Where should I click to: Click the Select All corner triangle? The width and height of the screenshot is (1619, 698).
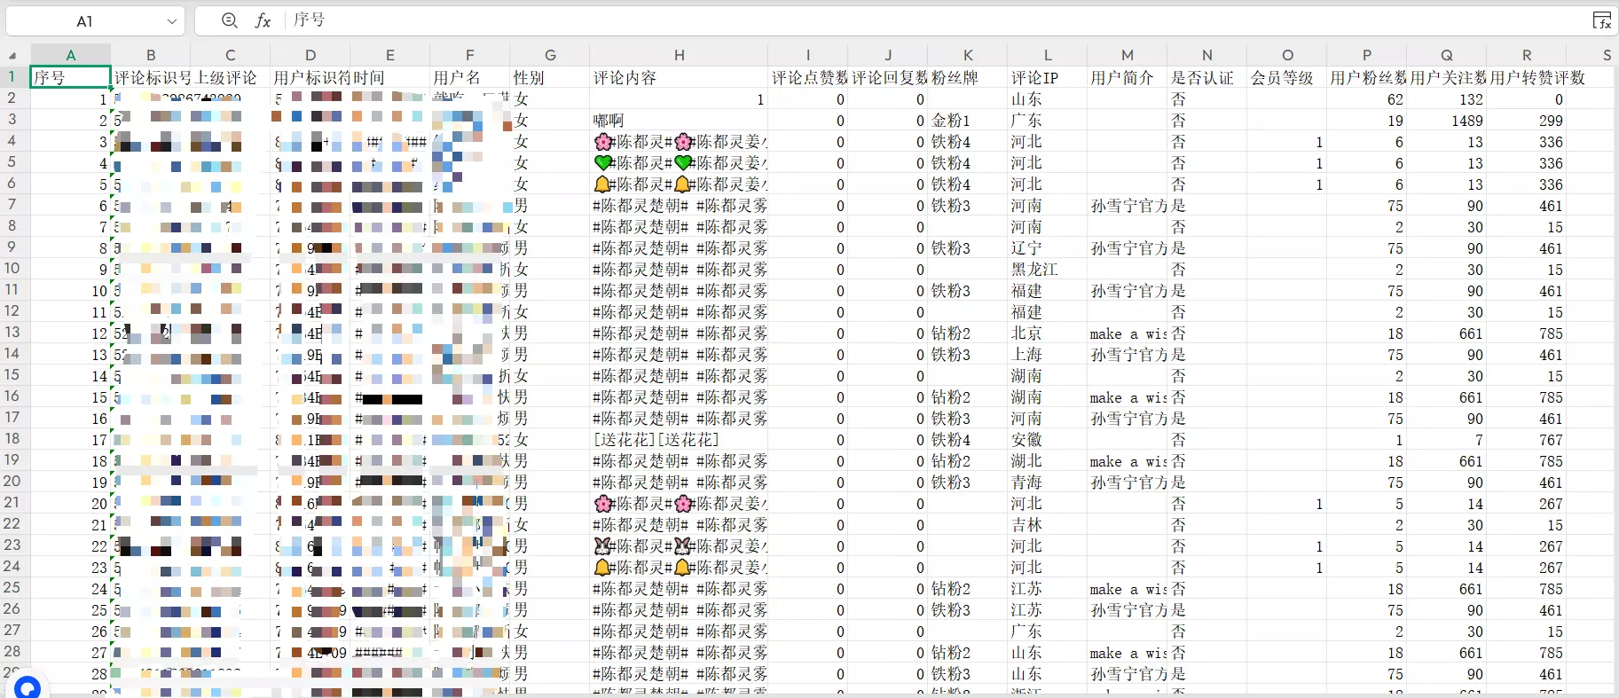(13, 55)
